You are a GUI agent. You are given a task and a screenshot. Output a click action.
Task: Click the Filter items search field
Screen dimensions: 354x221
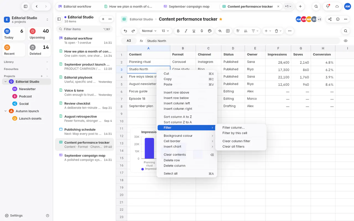click(x=85, y=29)
